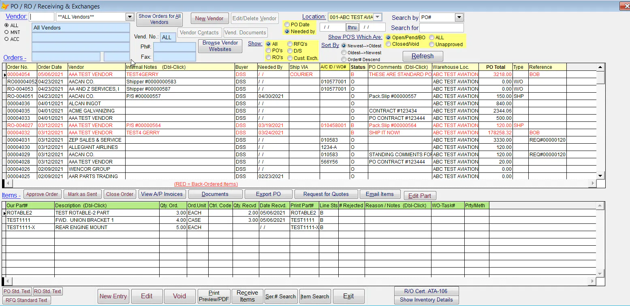
Task: Click the Vendor link label
Action: click(17, 17)
